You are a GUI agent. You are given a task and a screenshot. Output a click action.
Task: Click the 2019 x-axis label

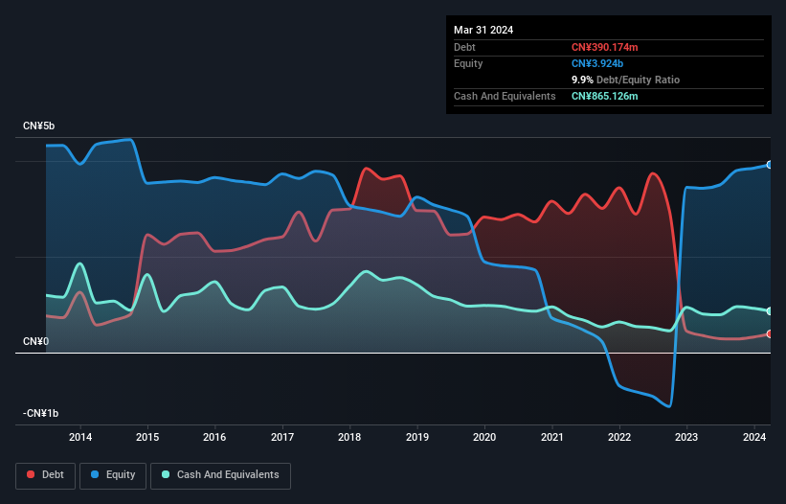(x=417, y=437)
